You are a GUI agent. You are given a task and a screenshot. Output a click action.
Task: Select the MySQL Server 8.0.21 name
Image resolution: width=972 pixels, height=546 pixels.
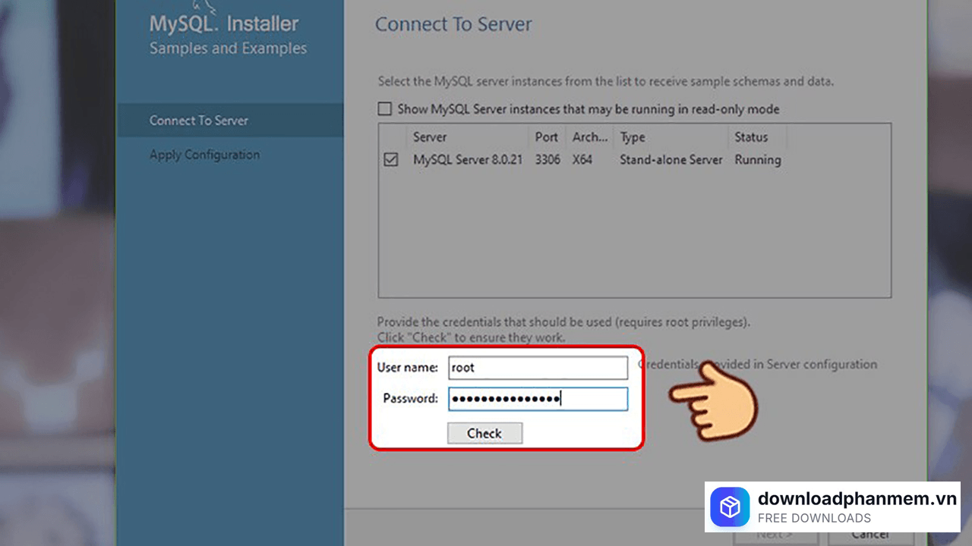(x=467, y=160)
